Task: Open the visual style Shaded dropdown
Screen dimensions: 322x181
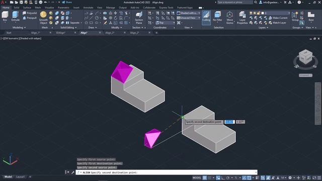Action: pyautogui.click(x=189, y=13)
